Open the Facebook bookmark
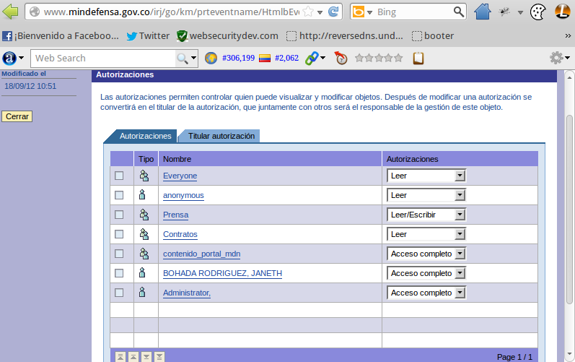The height and width of the screenshot is (362, 575). point(61,36)
